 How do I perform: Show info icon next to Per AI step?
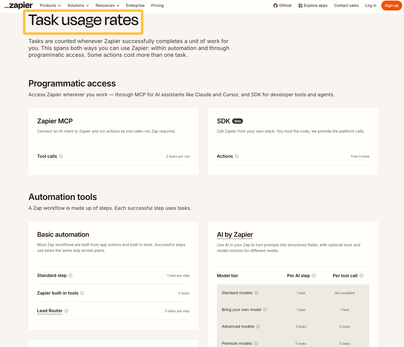(x=314, y=276)
